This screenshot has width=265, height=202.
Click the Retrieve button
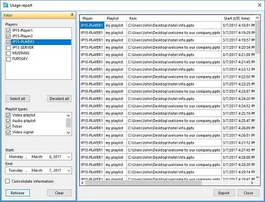[18, 193]
